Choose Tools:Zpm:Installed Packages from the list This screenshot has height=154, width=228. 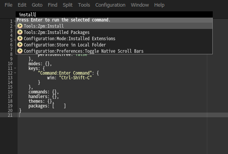(x=114, y=32)
